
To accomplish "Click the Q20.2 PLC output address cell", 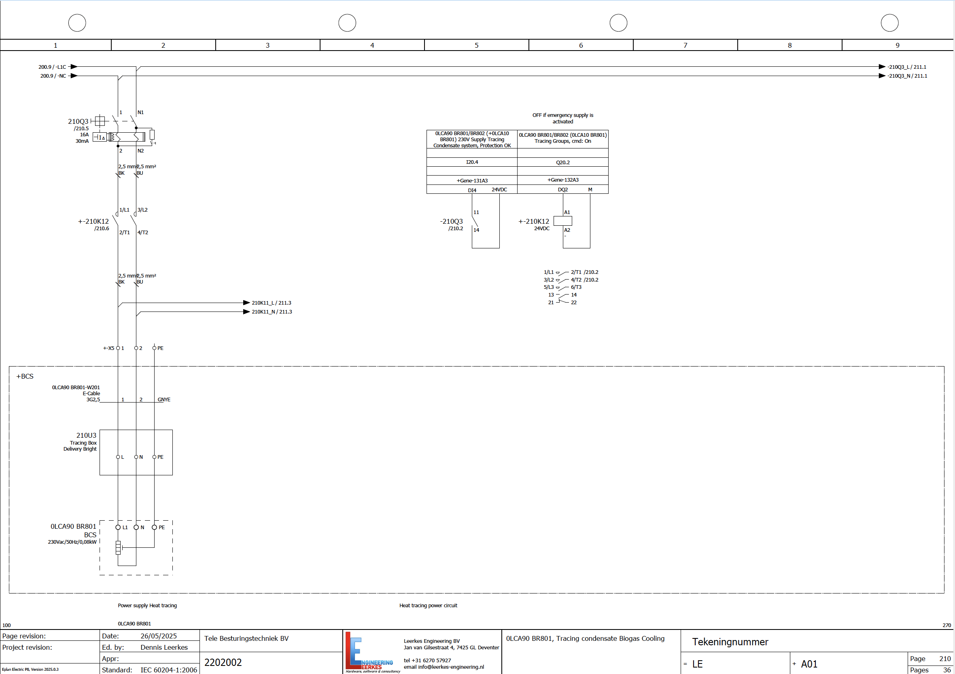I will coord(562,163).
